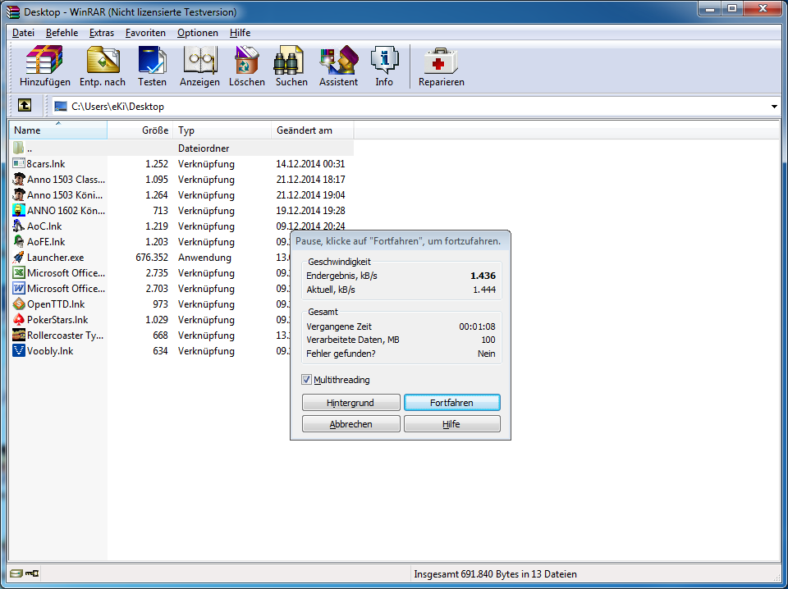This screenshot has height=589, width=788.
Task: Click date 09.12.2014 20:24
Action: [310, 226]
